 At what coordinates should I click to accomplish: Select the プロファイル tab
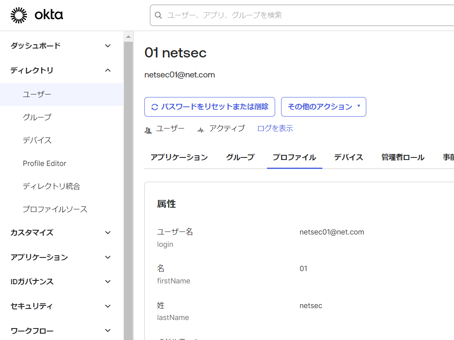pos(294,157)
